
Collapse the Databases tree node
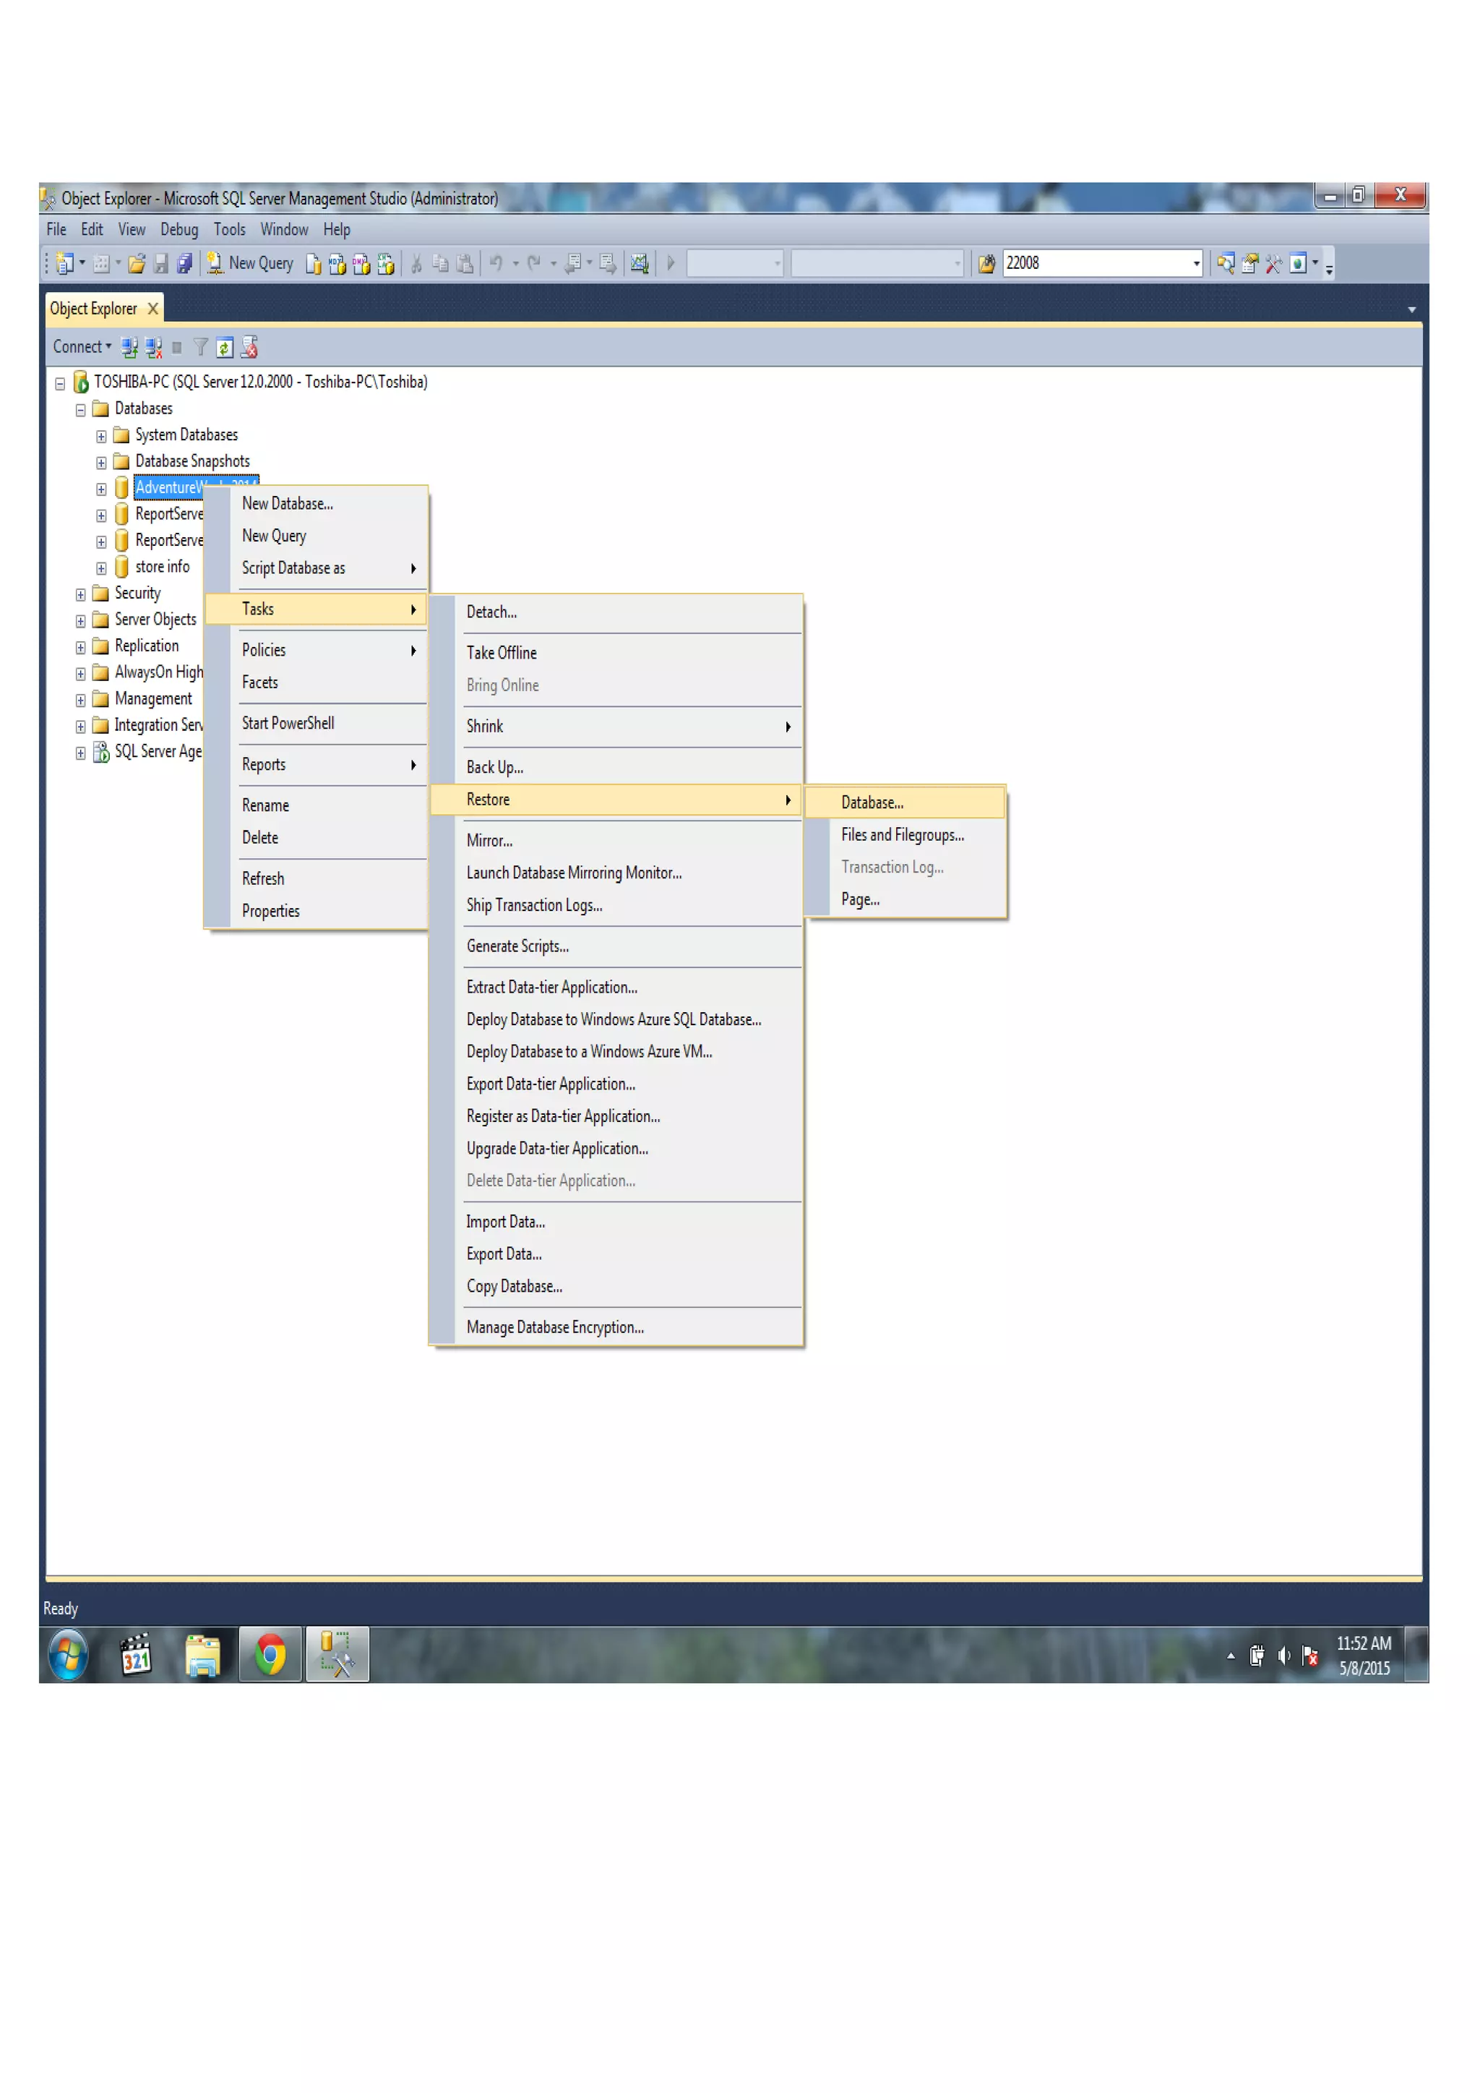click(80, 410)
